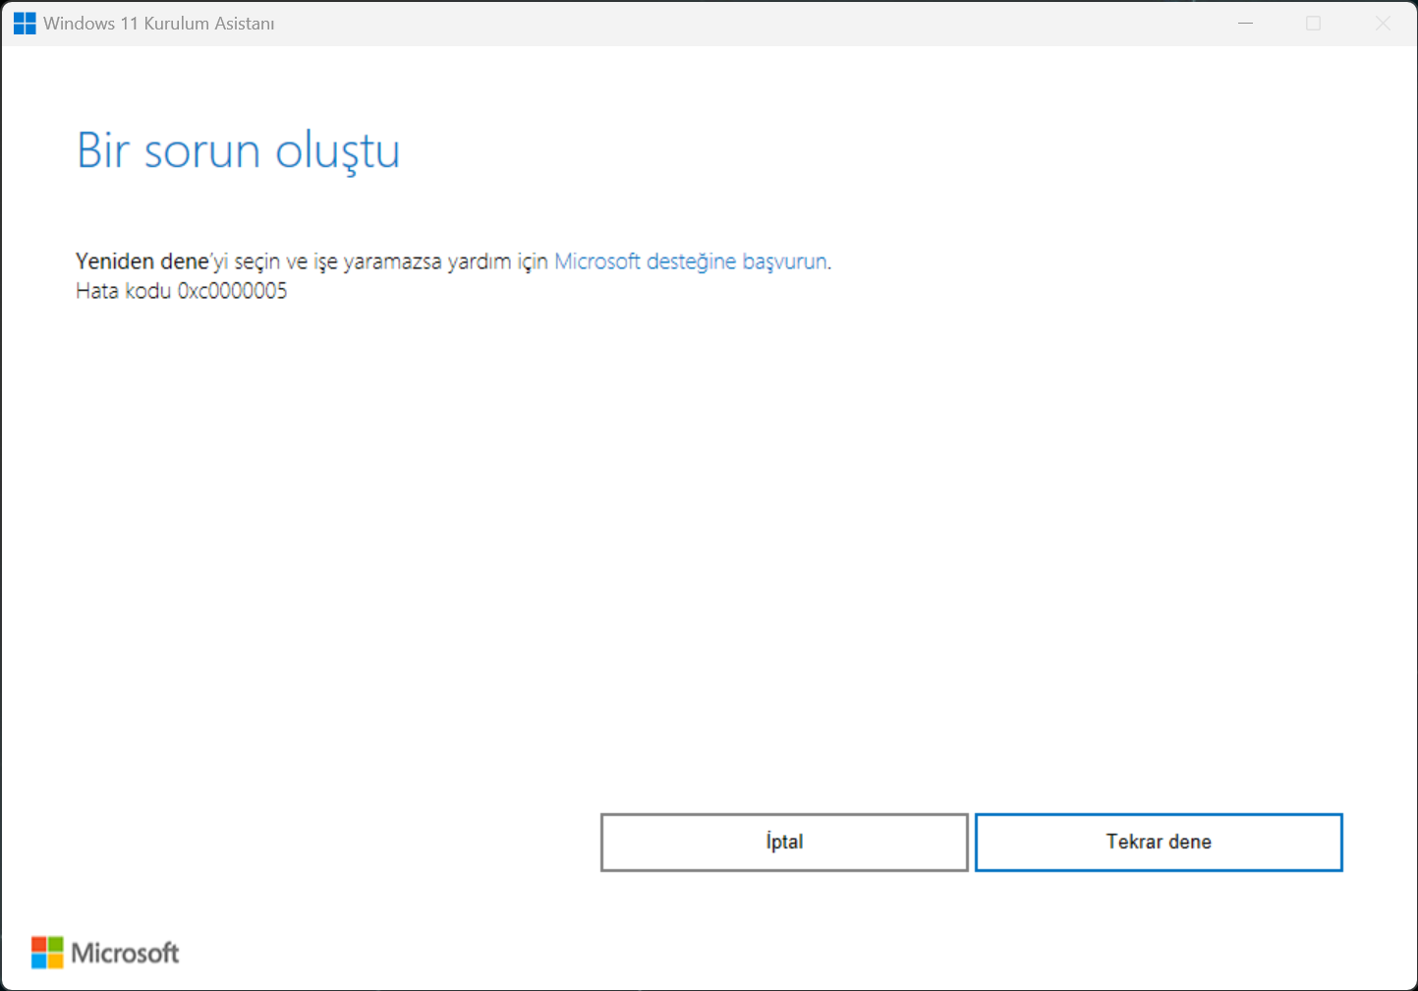The width and height of the screenshot is (1418, 991).
Task: Click the bold Yeniden dene text
Action: point(142,262)
